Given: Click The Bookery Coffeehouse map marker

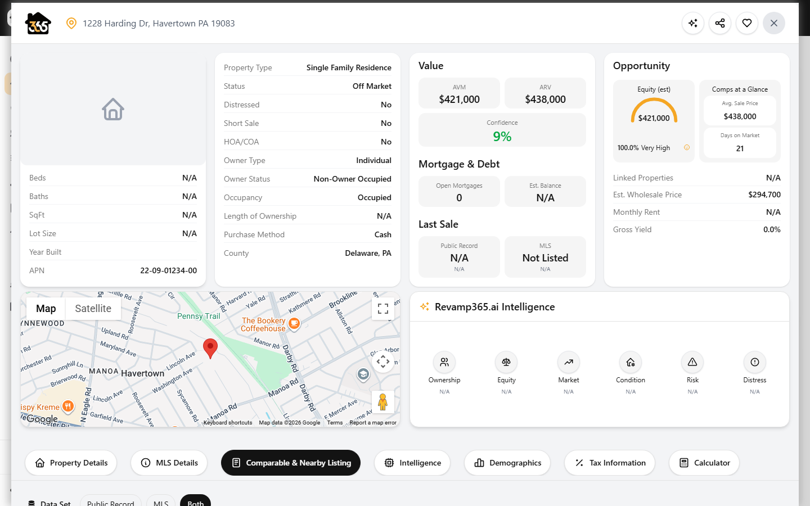Looking at the screenshot, I should (x=294, y=323).
